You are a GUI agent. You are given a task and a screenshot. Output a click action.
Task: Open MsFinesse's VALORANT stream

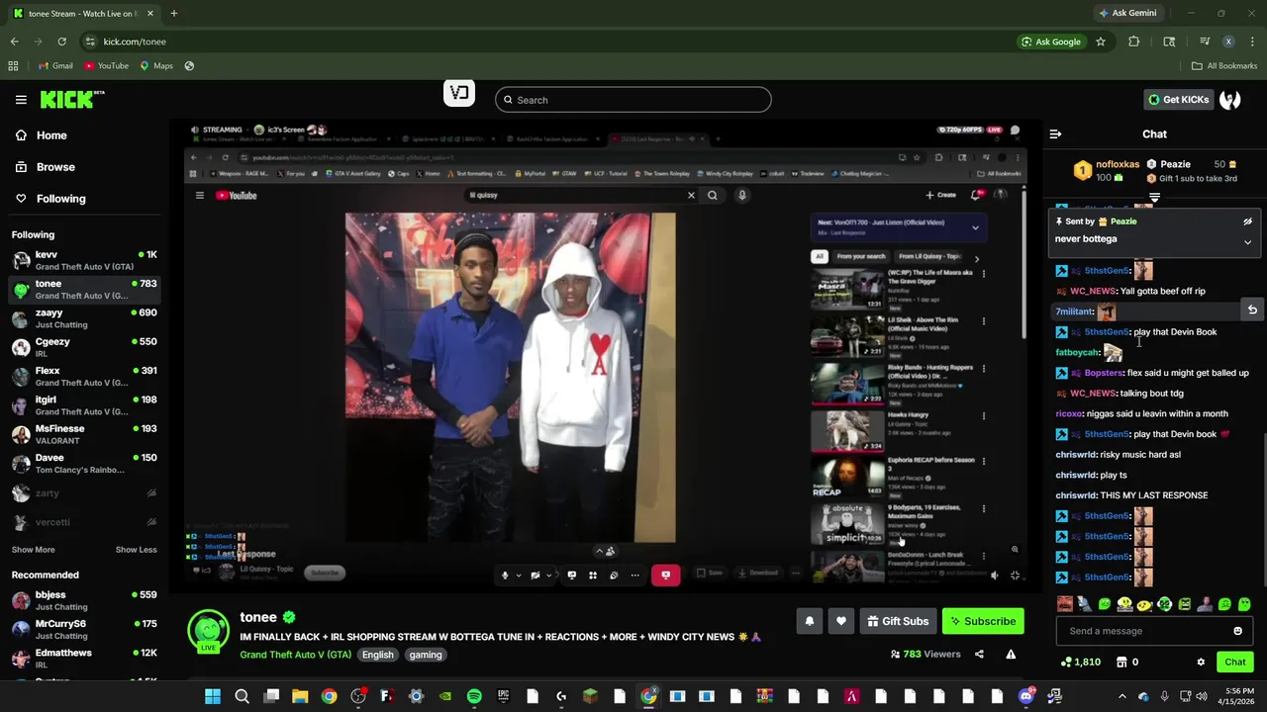point(84,434)
